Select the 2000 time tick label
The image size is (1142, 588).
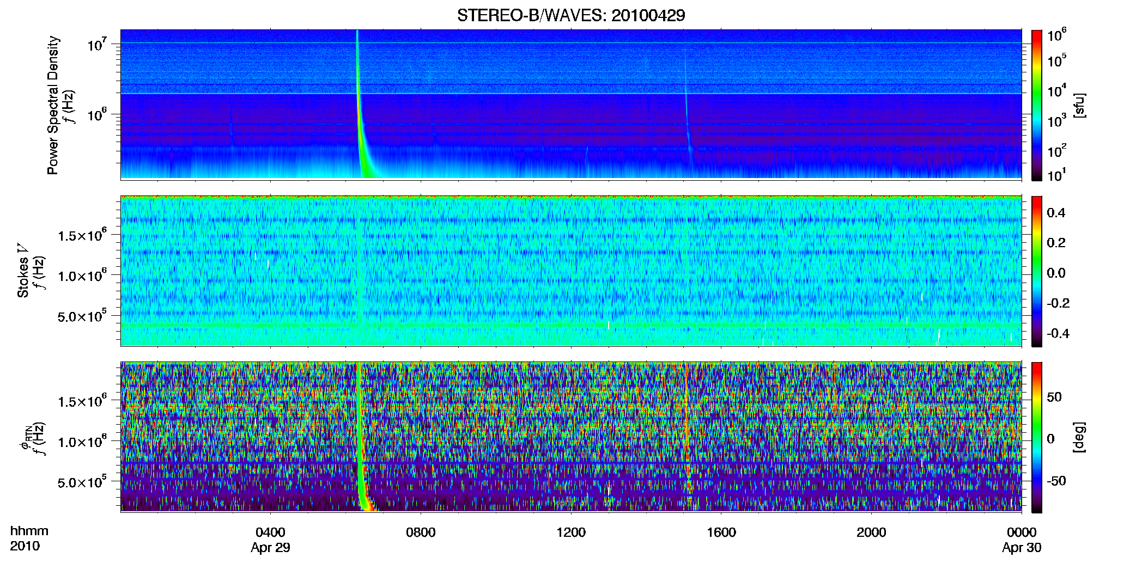pyautogui.click(x=871, y=532)
